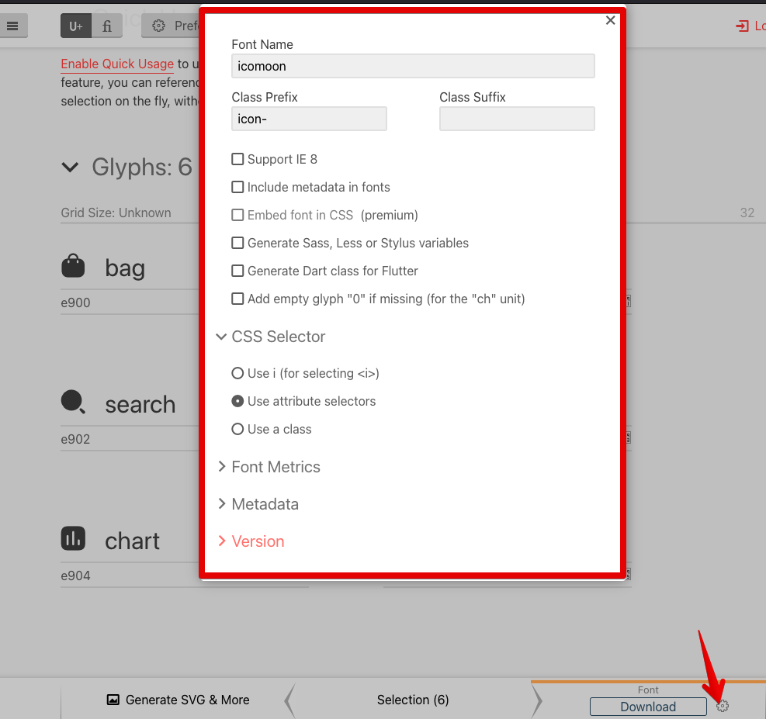This screenshot has width=766, height=719.
Task: Click the chart glyph icon
Action: point(73,539)
